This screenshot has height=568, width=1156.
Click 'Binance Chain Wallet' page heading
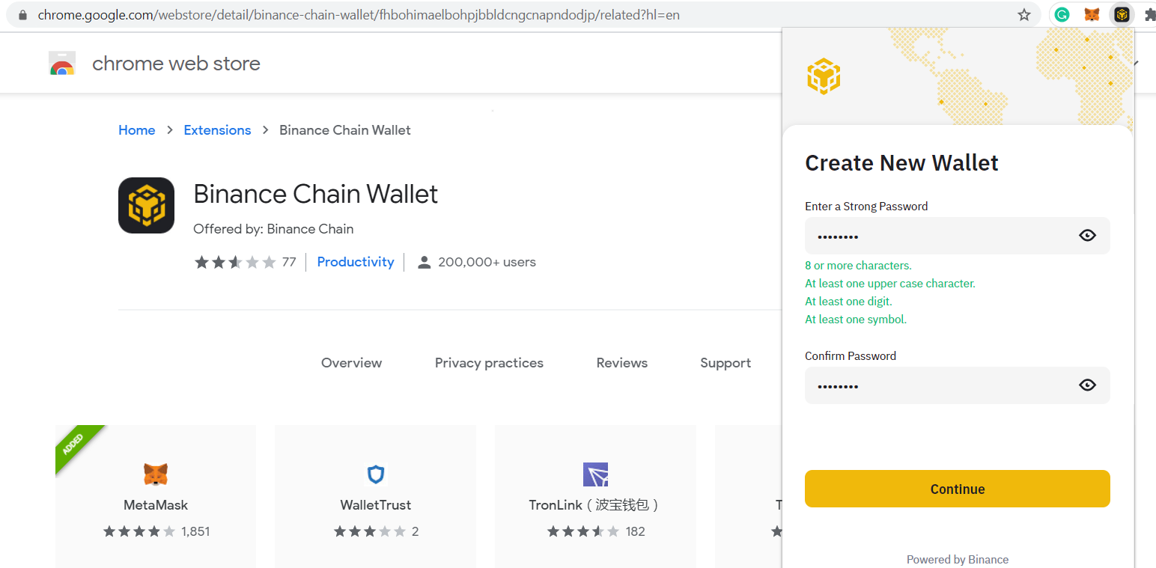click(315, 194)
